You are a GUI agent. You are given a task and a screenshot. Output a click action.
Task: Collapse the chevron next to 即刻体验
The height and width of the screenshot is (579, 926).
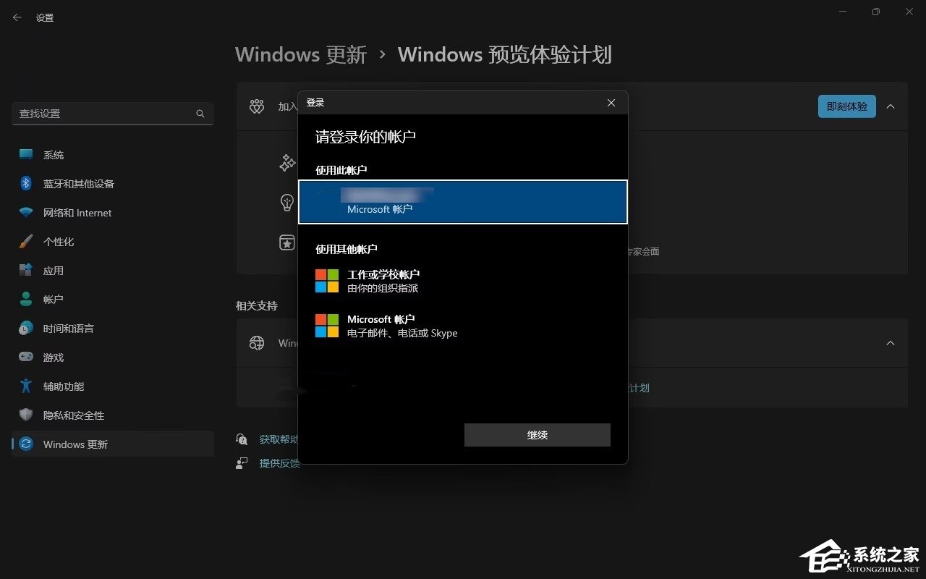(891, 106)
